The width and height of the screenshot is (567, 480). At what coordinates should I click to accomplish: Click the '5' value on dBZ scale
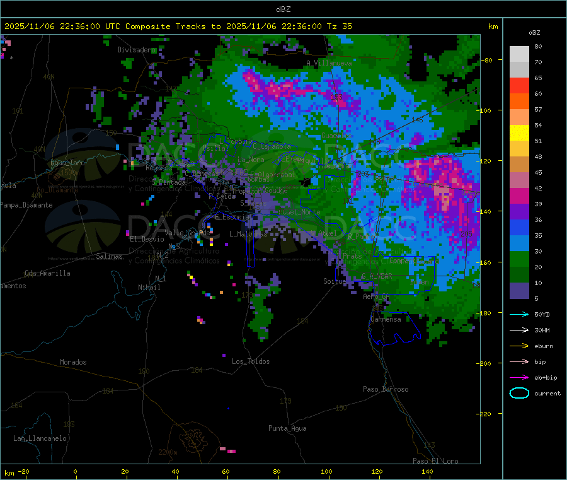pyautogui.click(x=536, y=298)
